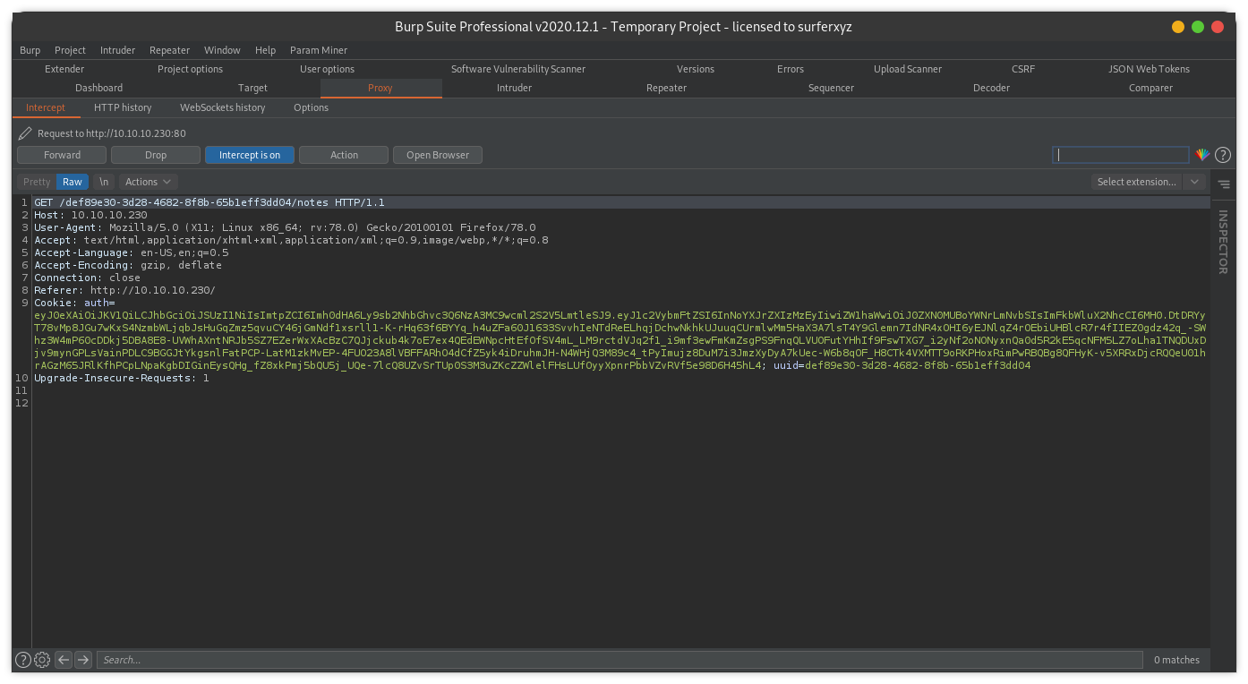The height and width of the screenshot is (684, 1248).
Task: Click the Connection: close header line
Action: 87,278
